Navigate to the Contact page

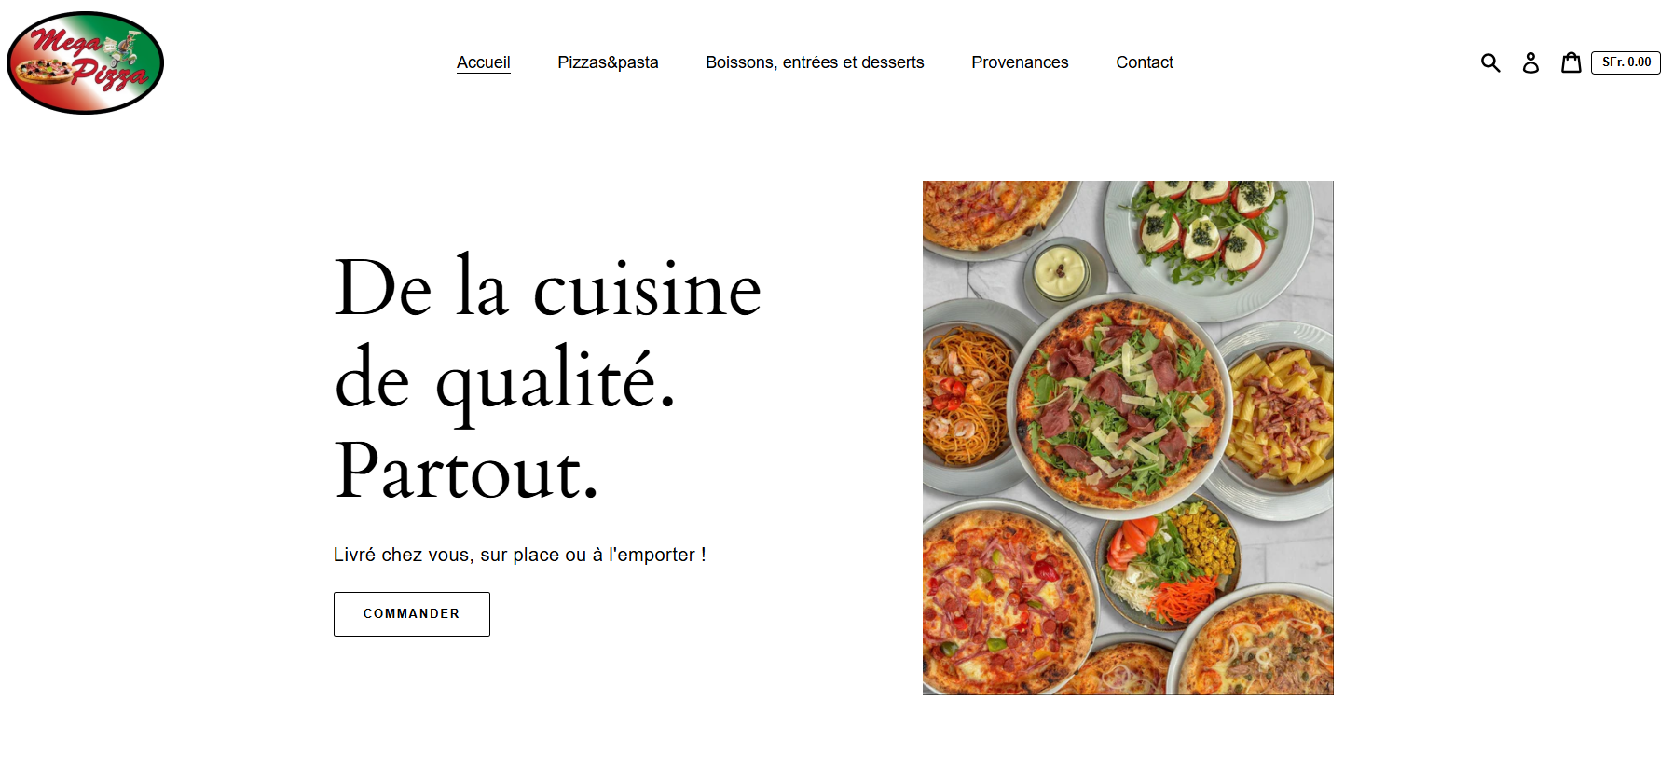click(x=1145, y=62)
